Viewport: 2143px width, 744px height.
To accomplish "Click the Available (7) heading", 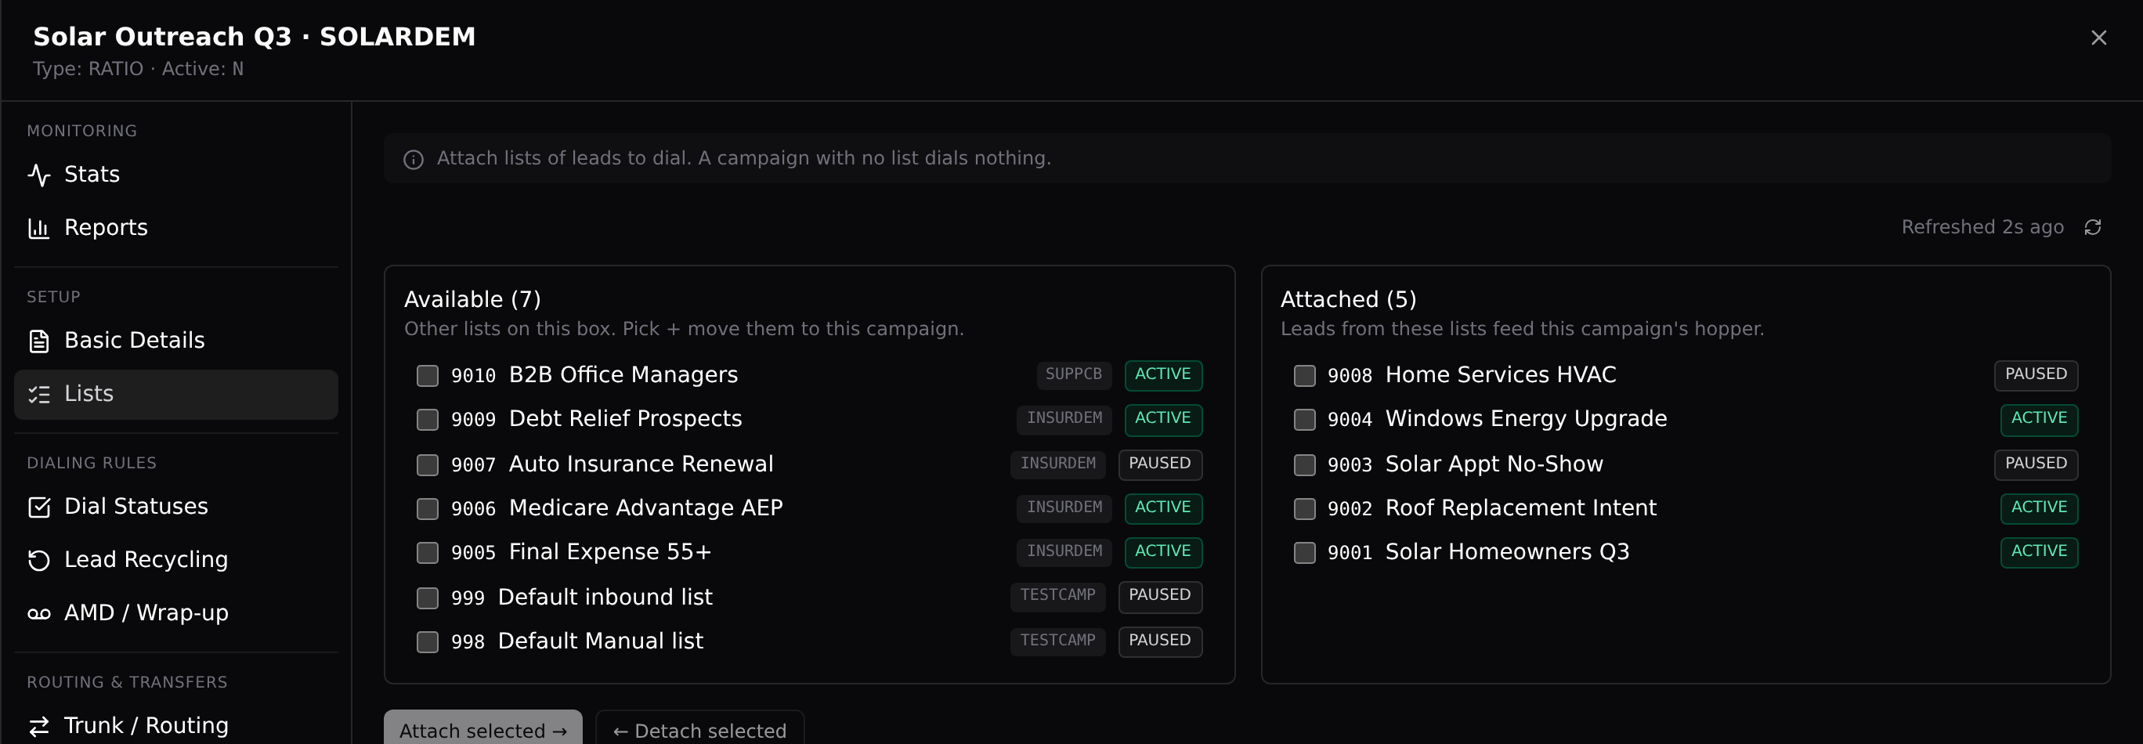I will (x=472, y=300).
